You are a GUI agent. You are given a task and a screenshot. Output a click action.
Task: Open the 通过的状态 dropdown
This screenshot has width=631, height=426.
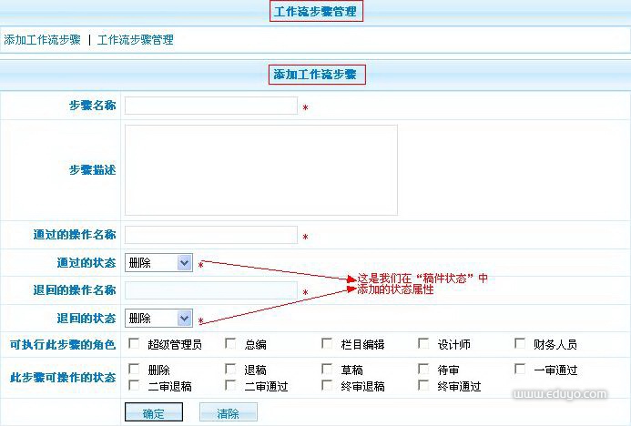point(158,263)
